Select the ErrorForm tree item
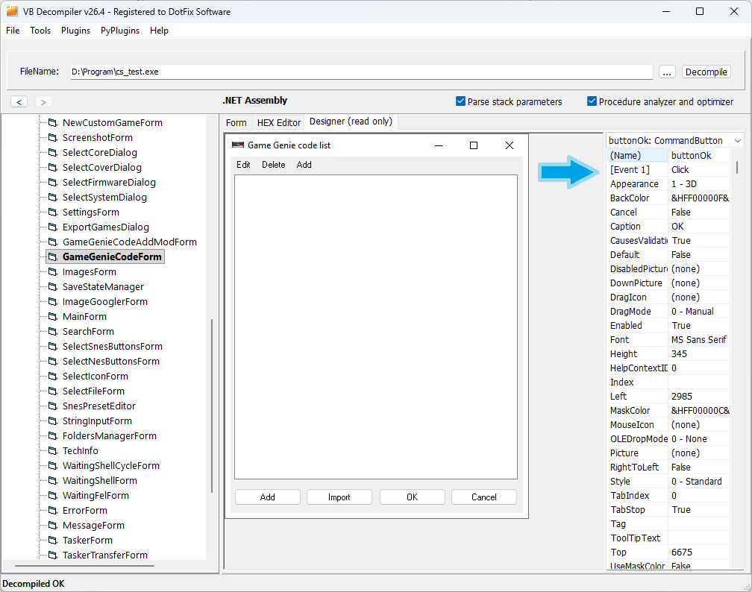The height and width of the screenshot is (592, 752). (85, 510)
